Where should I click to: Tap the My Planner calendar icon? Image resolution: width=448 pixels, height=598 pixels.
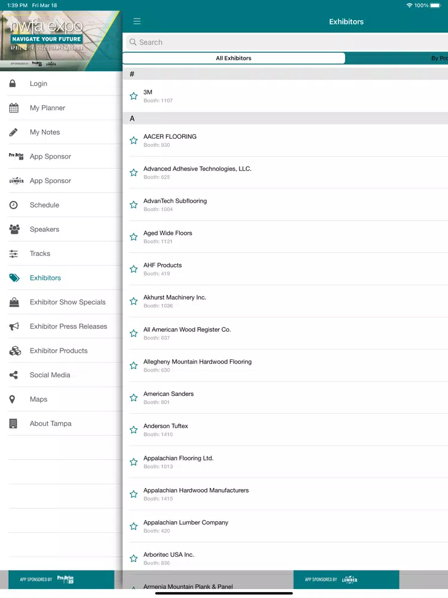coord(14,108)
